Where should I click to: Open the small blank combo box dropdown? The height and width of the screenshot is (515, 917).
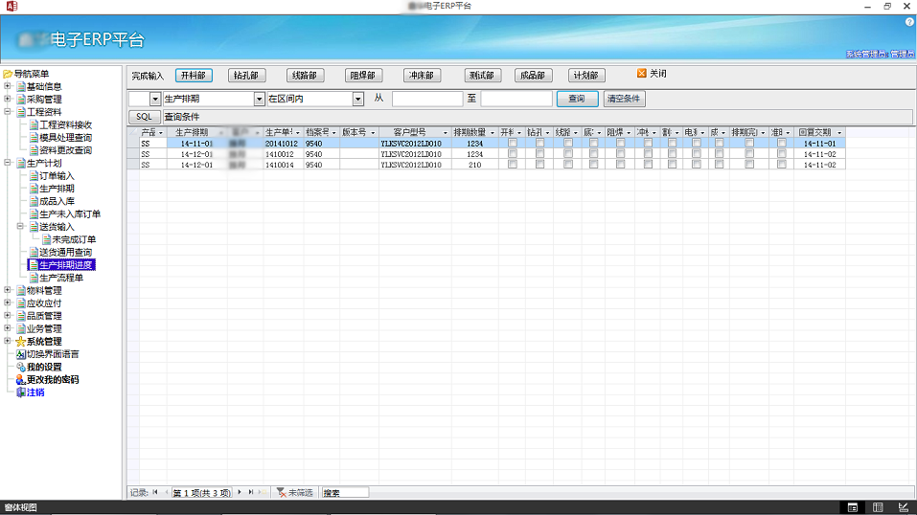point(155,100)
